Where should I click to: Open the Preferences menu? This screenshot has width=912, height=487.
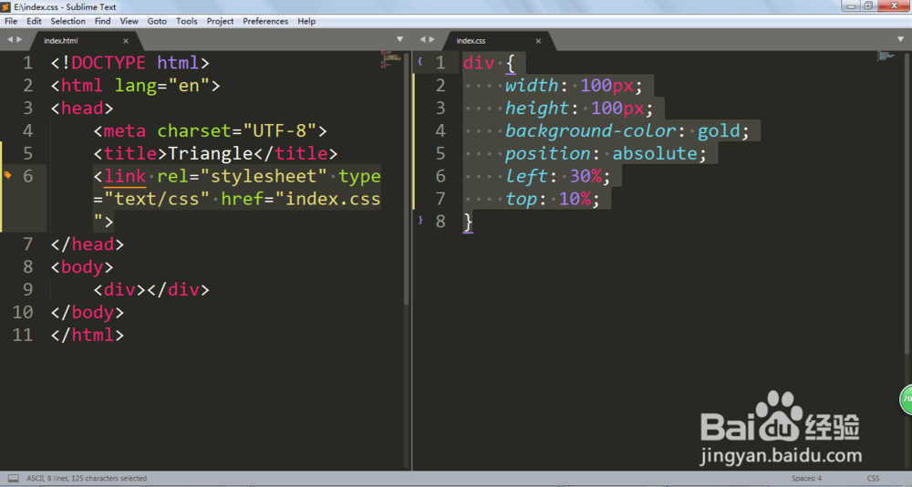(265, 21)
